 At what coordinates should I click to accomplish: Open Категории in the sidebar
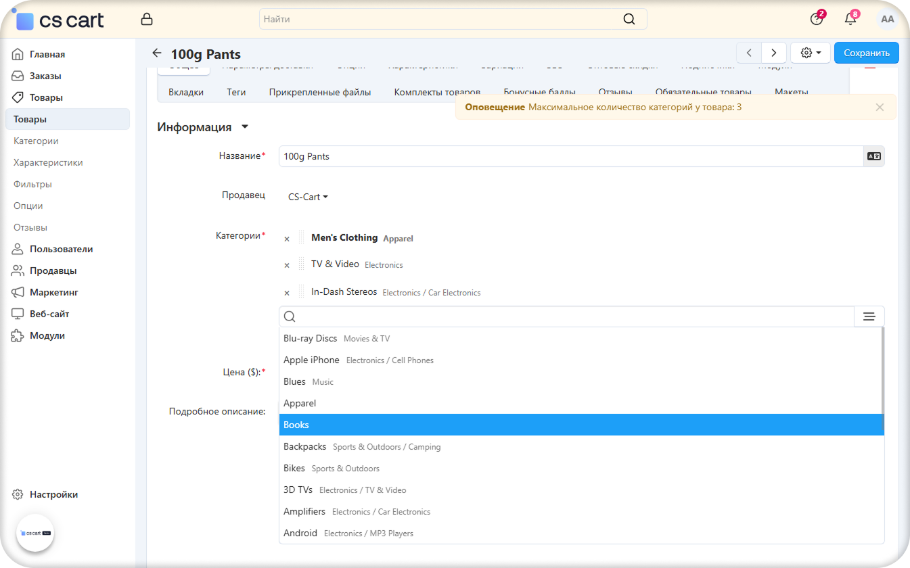coord(36,141)
